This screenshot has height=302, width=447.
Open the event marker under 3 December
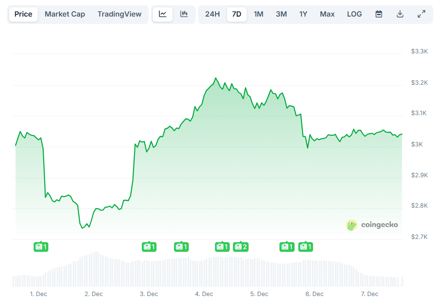(149, 247)
